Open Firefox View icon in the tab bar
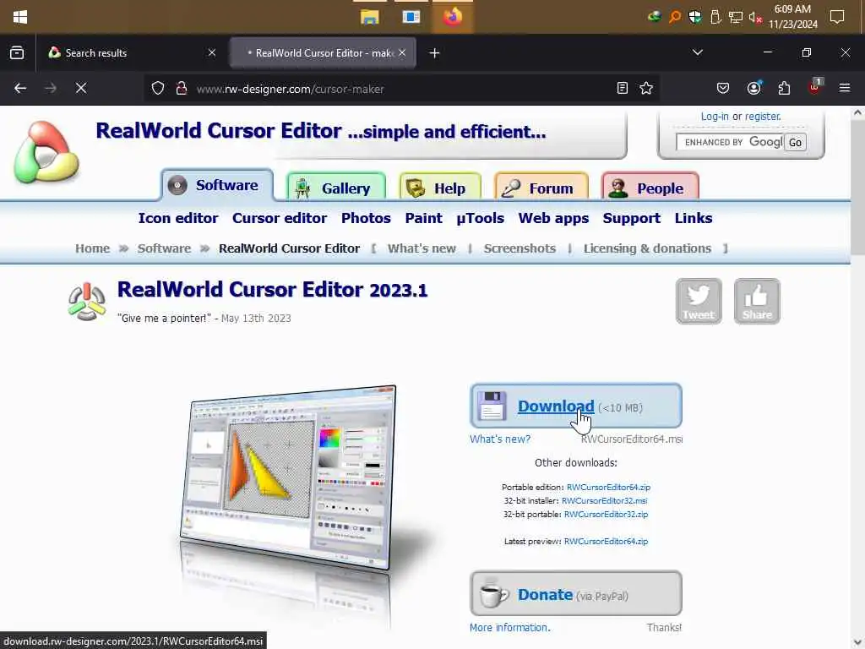Screen dimensions: 865x649 [17, 53]
